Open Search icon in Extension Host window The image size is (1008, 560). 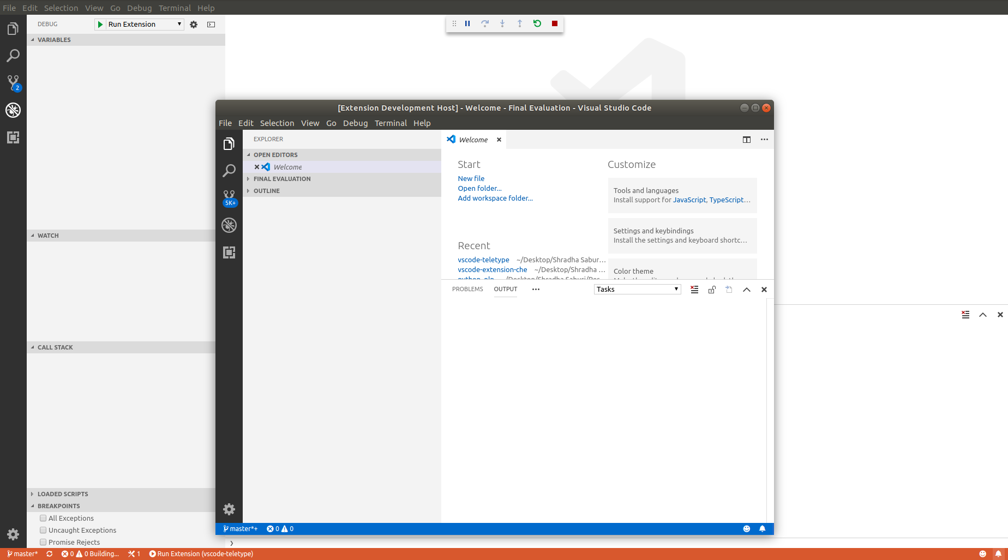coord(229,171)
